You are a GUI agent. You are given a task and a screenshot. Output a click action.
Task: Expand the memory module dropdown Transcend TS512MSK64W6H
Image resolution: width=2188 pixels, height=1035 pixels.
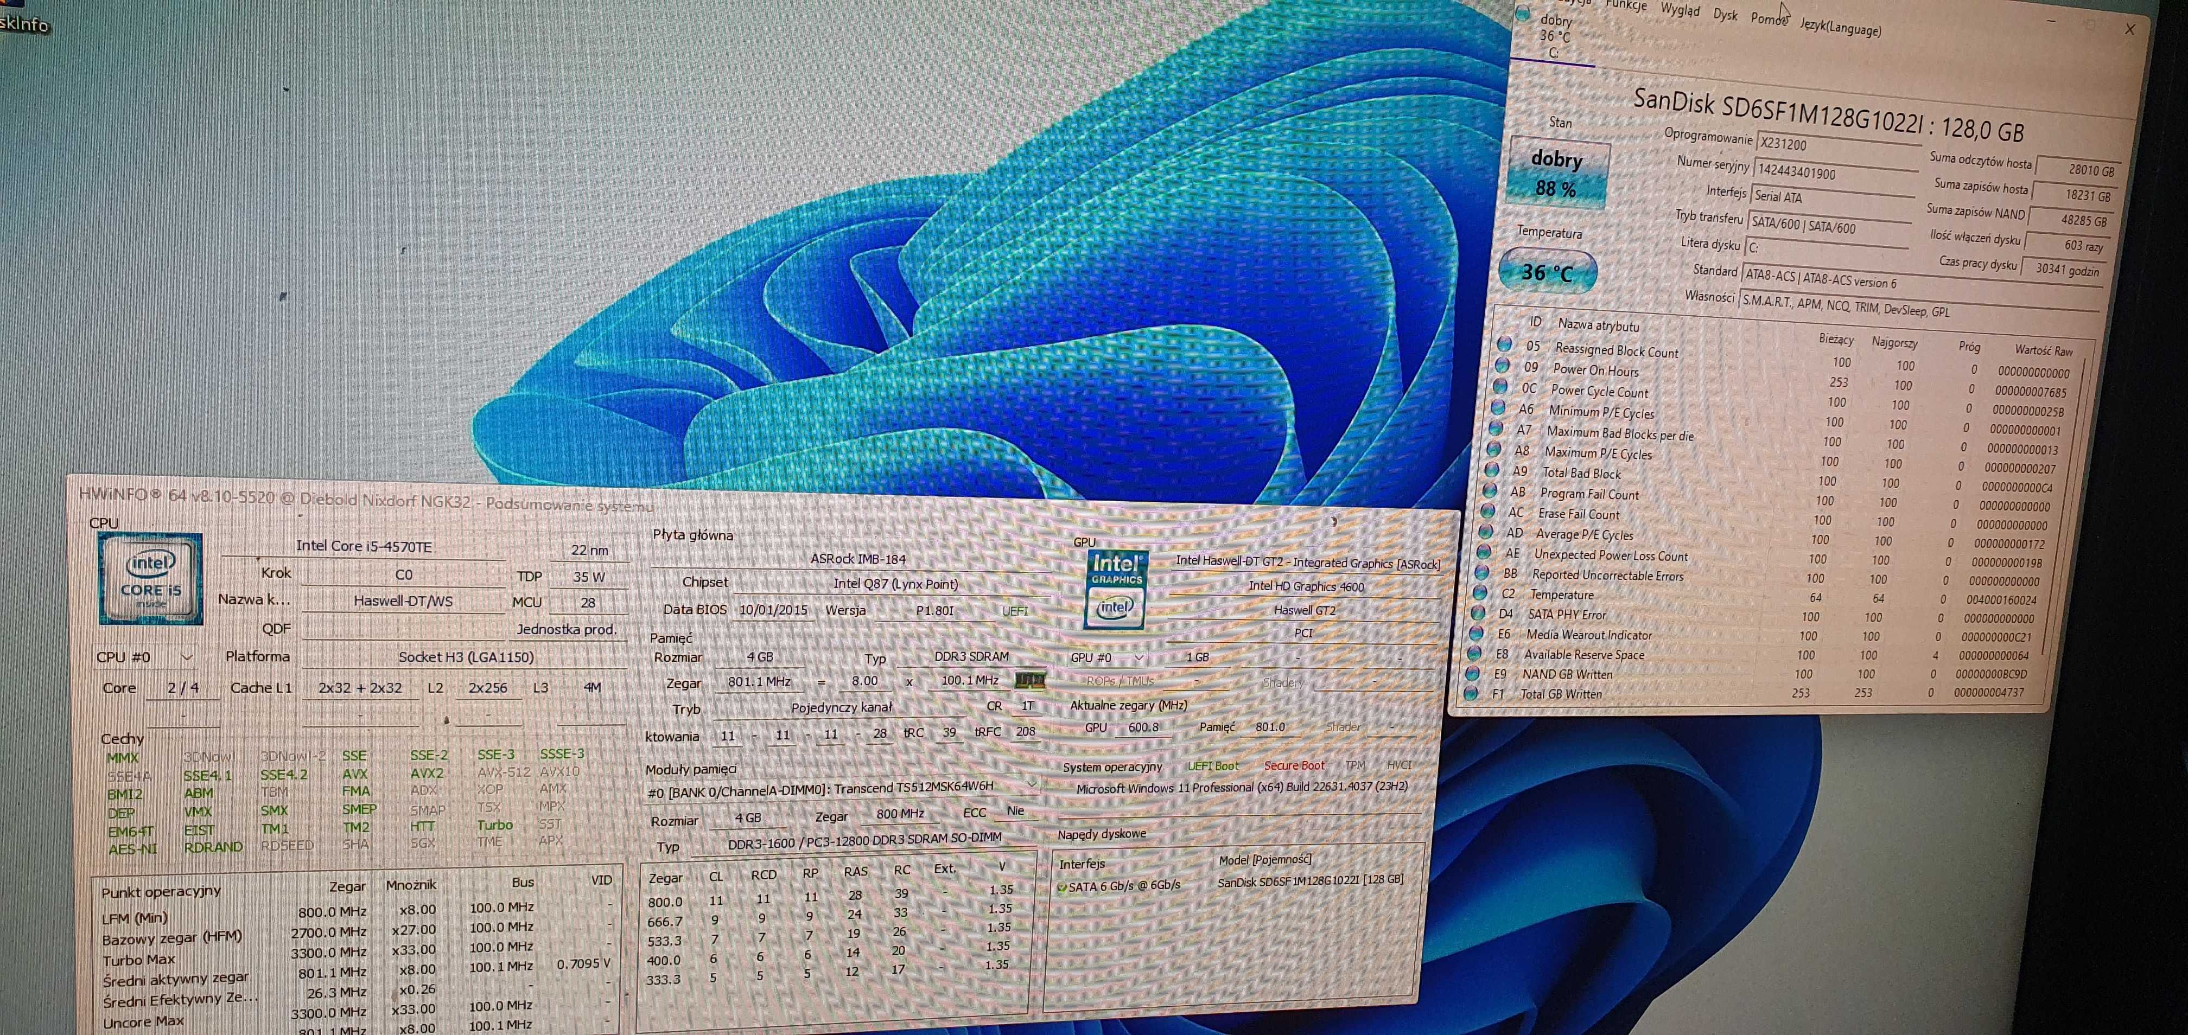click(842, 790)
